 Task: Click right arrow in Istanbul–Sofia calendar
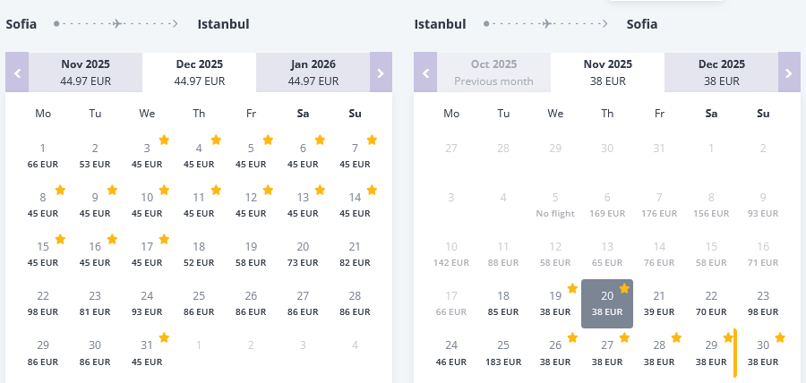pyautogui.click(x=789, y=72)
